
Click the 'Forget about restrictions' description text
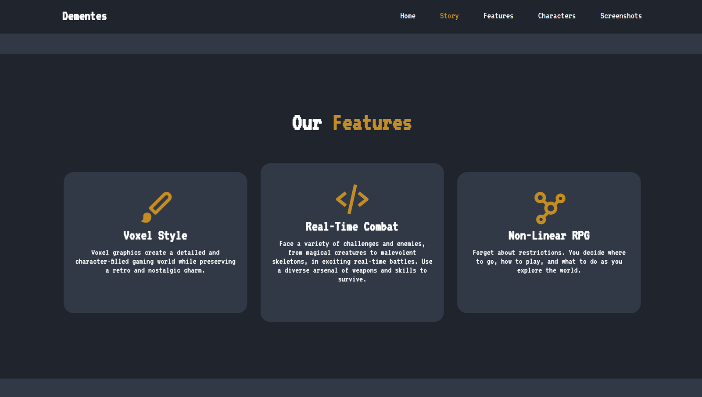549,262
